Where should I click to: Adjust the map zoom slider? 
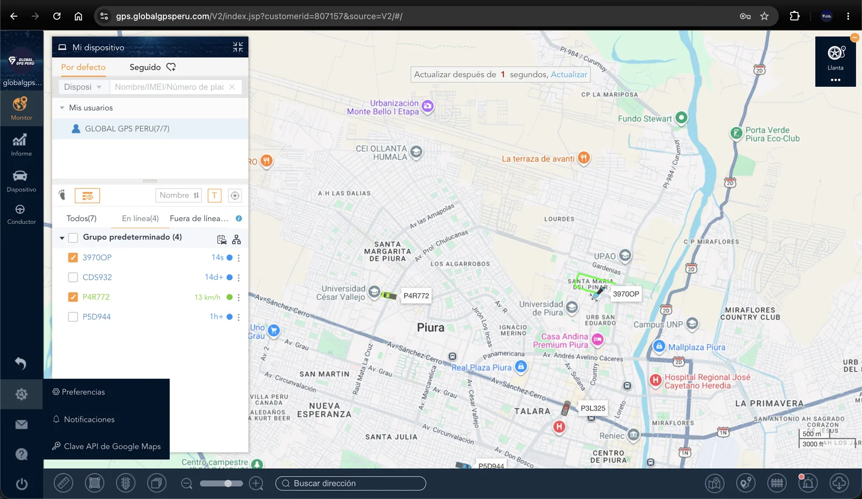221,483
